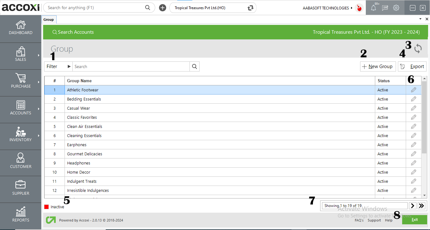
Task: Exit the Group screen
Action: 415,219
